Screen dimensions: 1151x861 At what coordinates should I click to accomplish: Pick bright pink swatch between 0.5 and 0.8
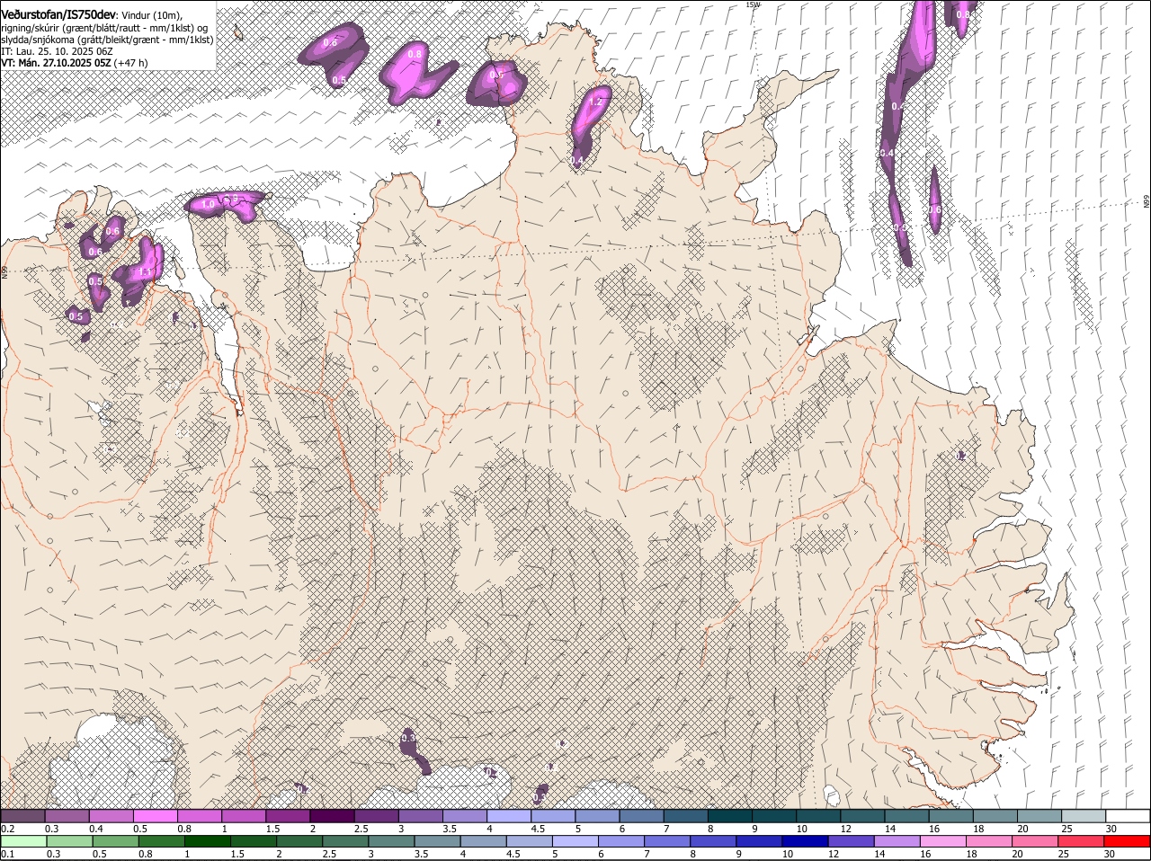coord(155,816)
